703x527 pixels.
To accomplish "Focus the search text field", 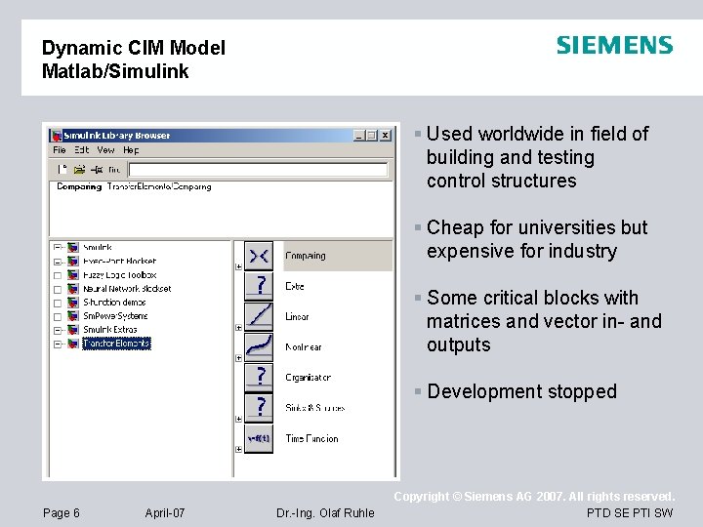I will click(258, 170).
